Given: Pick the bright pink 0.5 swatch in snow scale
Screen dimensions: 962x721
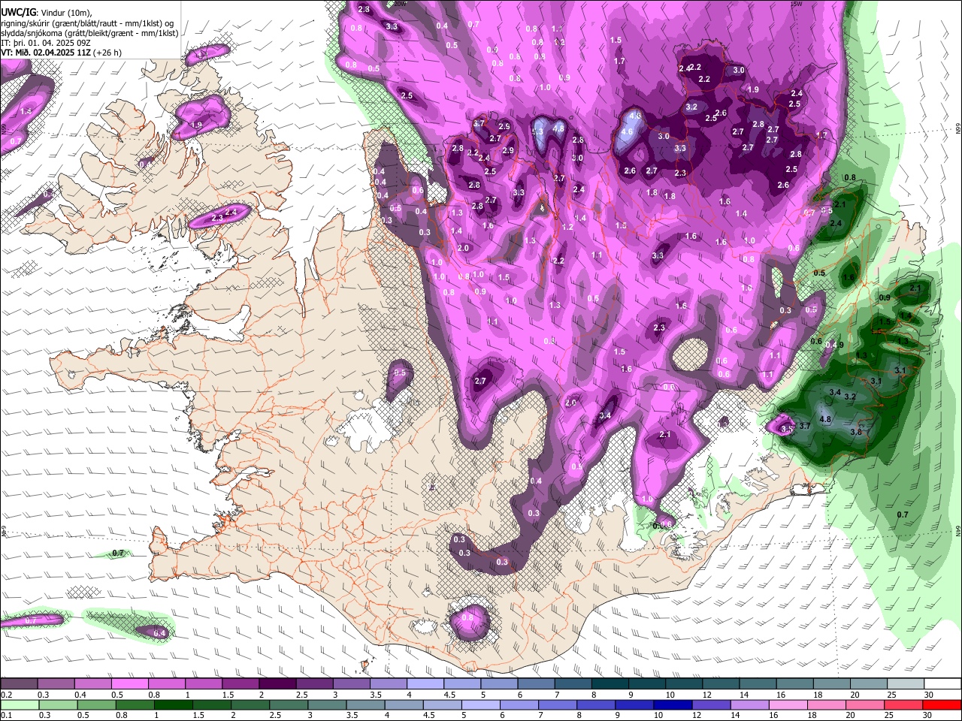Looking at the screenshot, I should point(129,684).
